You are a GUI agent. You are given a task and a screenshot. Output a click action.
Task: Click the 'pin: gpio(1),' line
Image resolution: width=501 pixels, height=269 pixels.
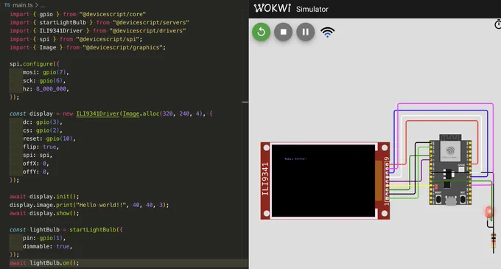tap(44, 238)
